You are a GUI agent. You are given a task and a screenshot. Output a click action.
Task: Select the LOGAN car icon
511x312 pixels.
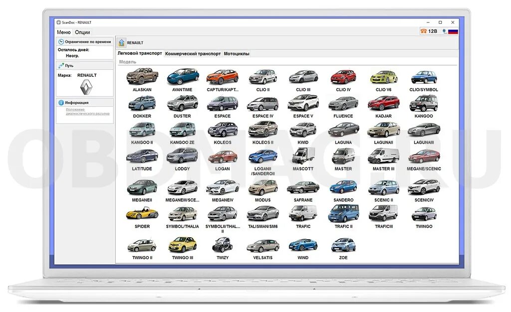click(223, 156)
